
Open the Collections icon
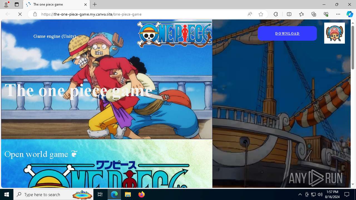(x=314, y=14)
